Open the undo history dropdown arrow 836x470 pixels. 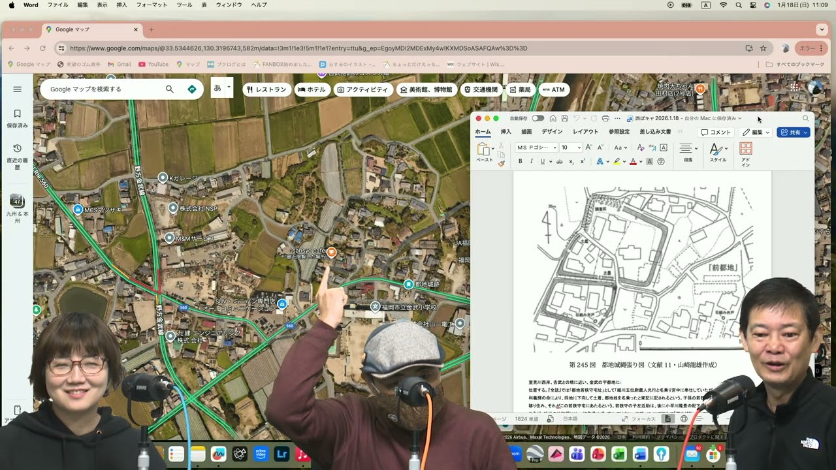pos(585,118)
